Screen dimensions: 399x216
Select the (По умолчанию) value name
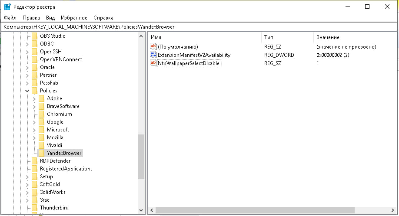point(178,47)
